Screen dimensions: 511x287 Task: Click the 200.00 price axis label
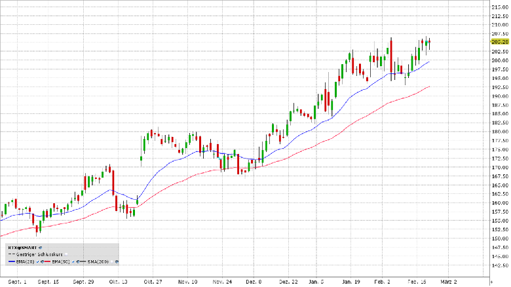click(x=501, y=60)
